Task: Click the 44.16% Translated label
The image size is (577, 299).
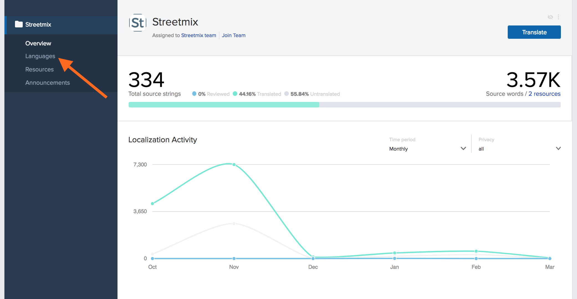Action: click(x=260, y=94)
